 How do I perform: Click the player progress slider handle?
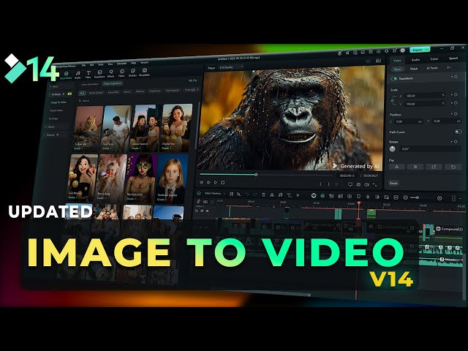256,175
